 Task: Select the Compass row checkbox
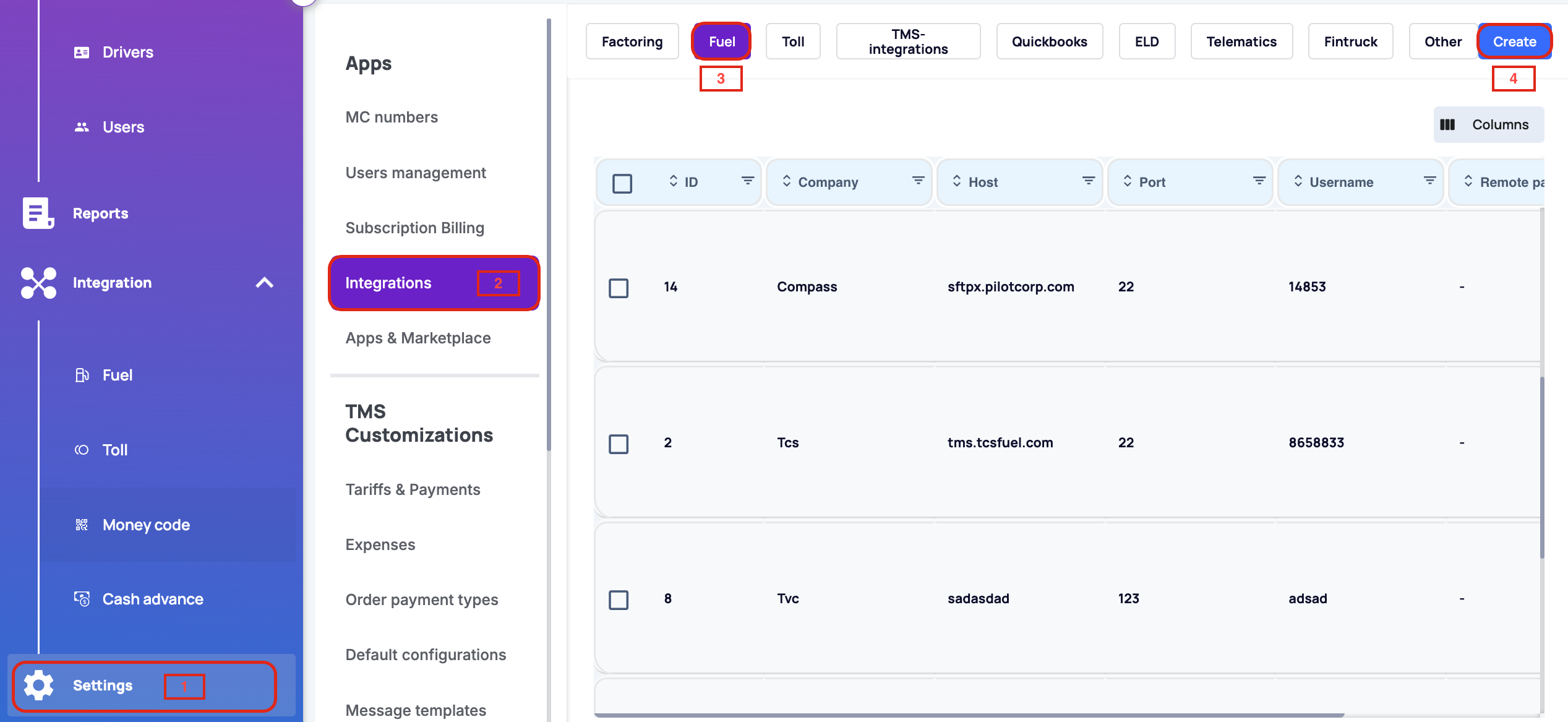[x=619, y=288]
